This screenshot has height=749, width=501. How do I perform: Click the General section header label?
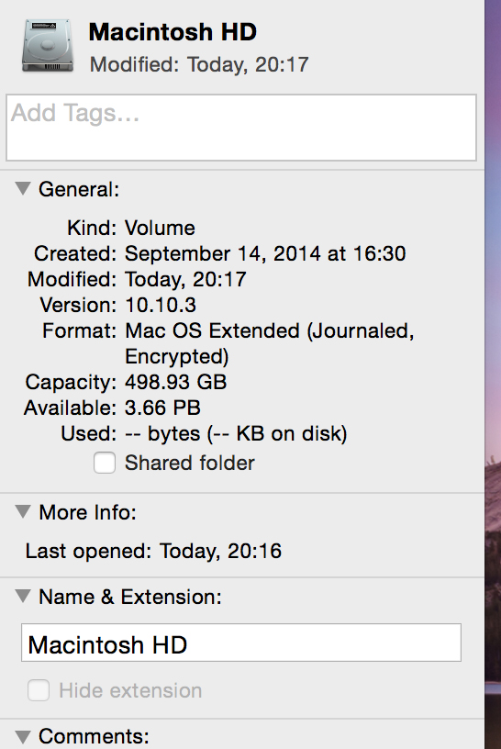pyautogui.click(x=79, y=189)
